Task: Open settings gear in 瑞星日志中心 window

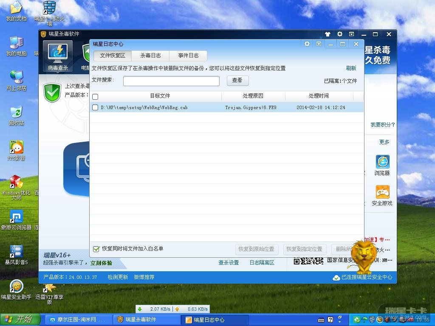Action: click(307, 44)
